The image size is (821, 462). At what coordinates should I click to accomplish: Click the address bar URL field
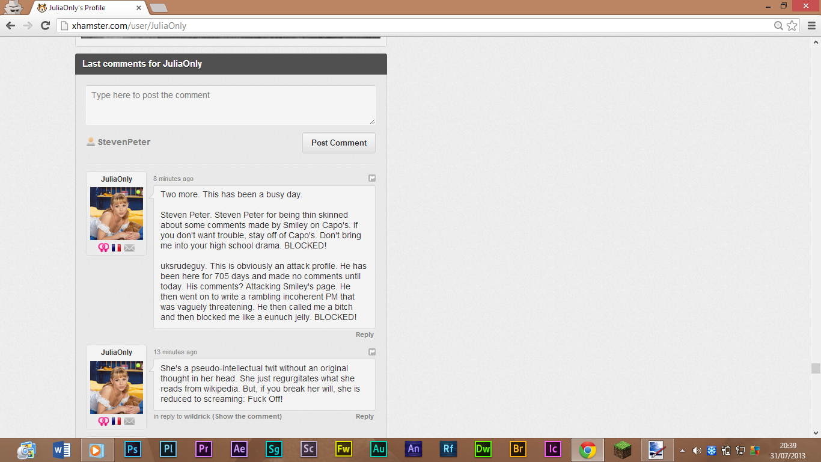(x=415, y=26)
